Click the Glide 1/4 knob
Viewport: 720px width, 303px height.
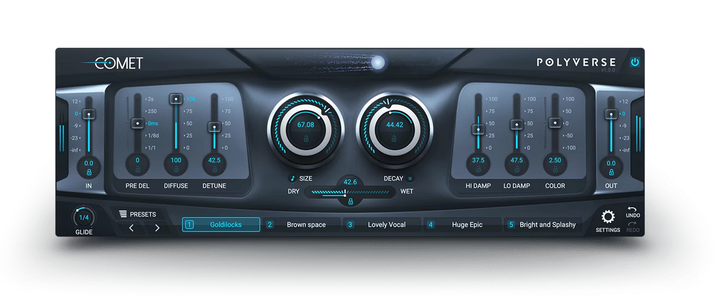point(84,218)
